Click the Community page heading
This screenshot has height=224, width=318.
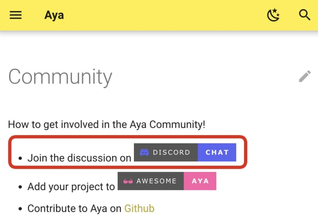tap(60, 77)
